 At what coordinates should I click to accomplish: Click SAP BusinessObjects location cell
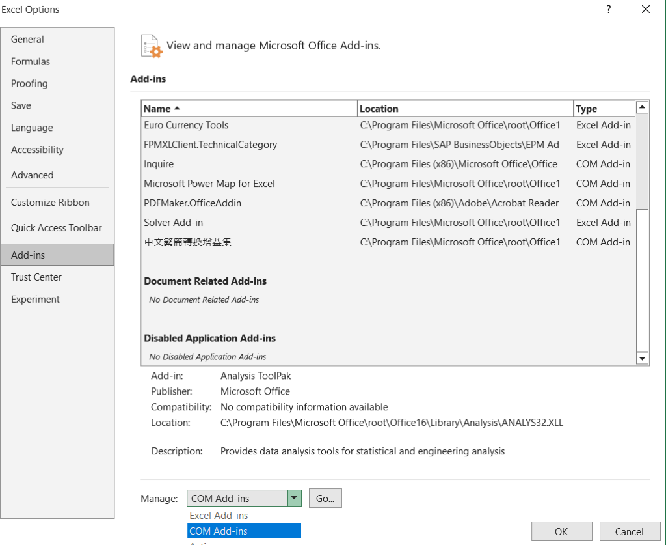pos(460,145)
